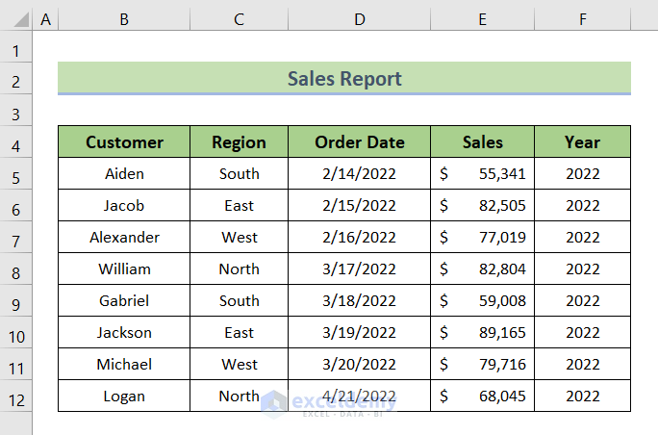The width and height of the screenshot is (658, 435).
Task: Select Alexander's sales value 77,019
Action: (482, 238)
